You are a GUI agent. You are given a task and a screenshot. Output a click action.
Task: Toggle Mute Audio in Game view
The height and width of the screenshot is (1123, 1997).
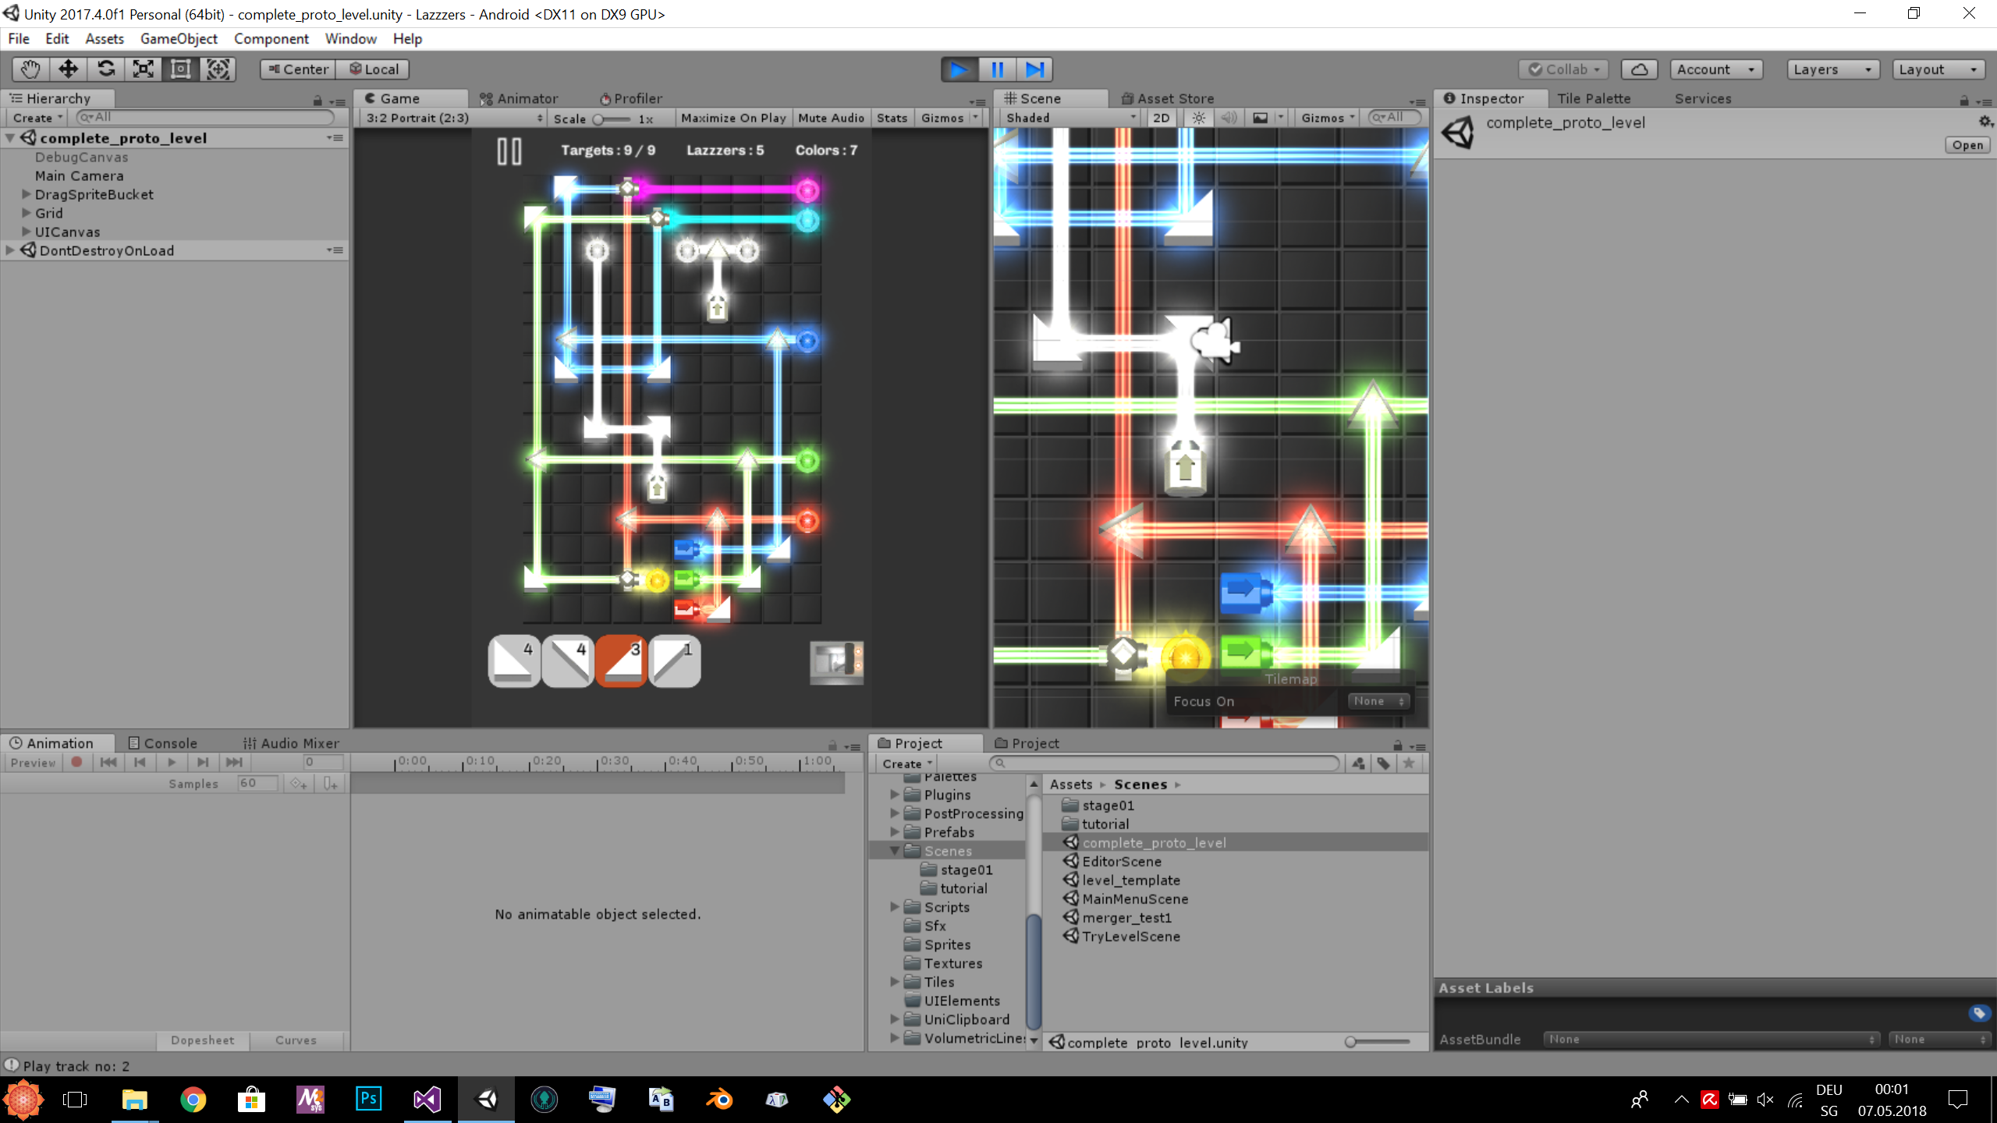point(831,118)
